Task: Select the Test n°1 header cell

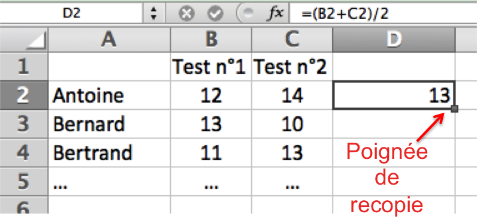Action: pos(211,67)
